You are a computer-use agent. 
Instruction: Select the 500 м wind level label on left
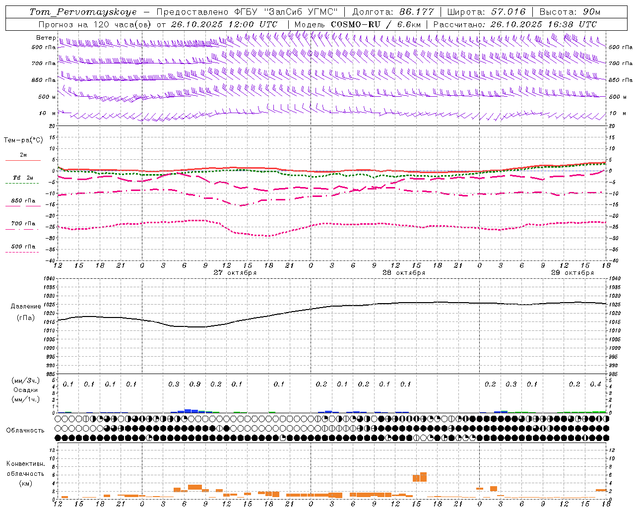pyautogui.click(x=47, y=97)
